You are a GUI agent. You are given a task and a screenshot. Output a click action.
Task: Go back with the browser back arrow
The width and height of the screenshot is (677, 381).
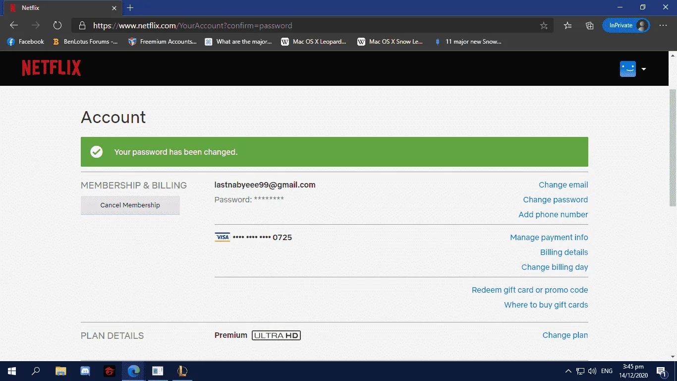click(14, 25)
